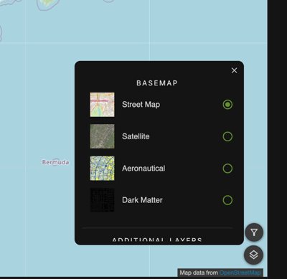Click the ADDITIONAL LAYERS heading

tap(157, 240)
